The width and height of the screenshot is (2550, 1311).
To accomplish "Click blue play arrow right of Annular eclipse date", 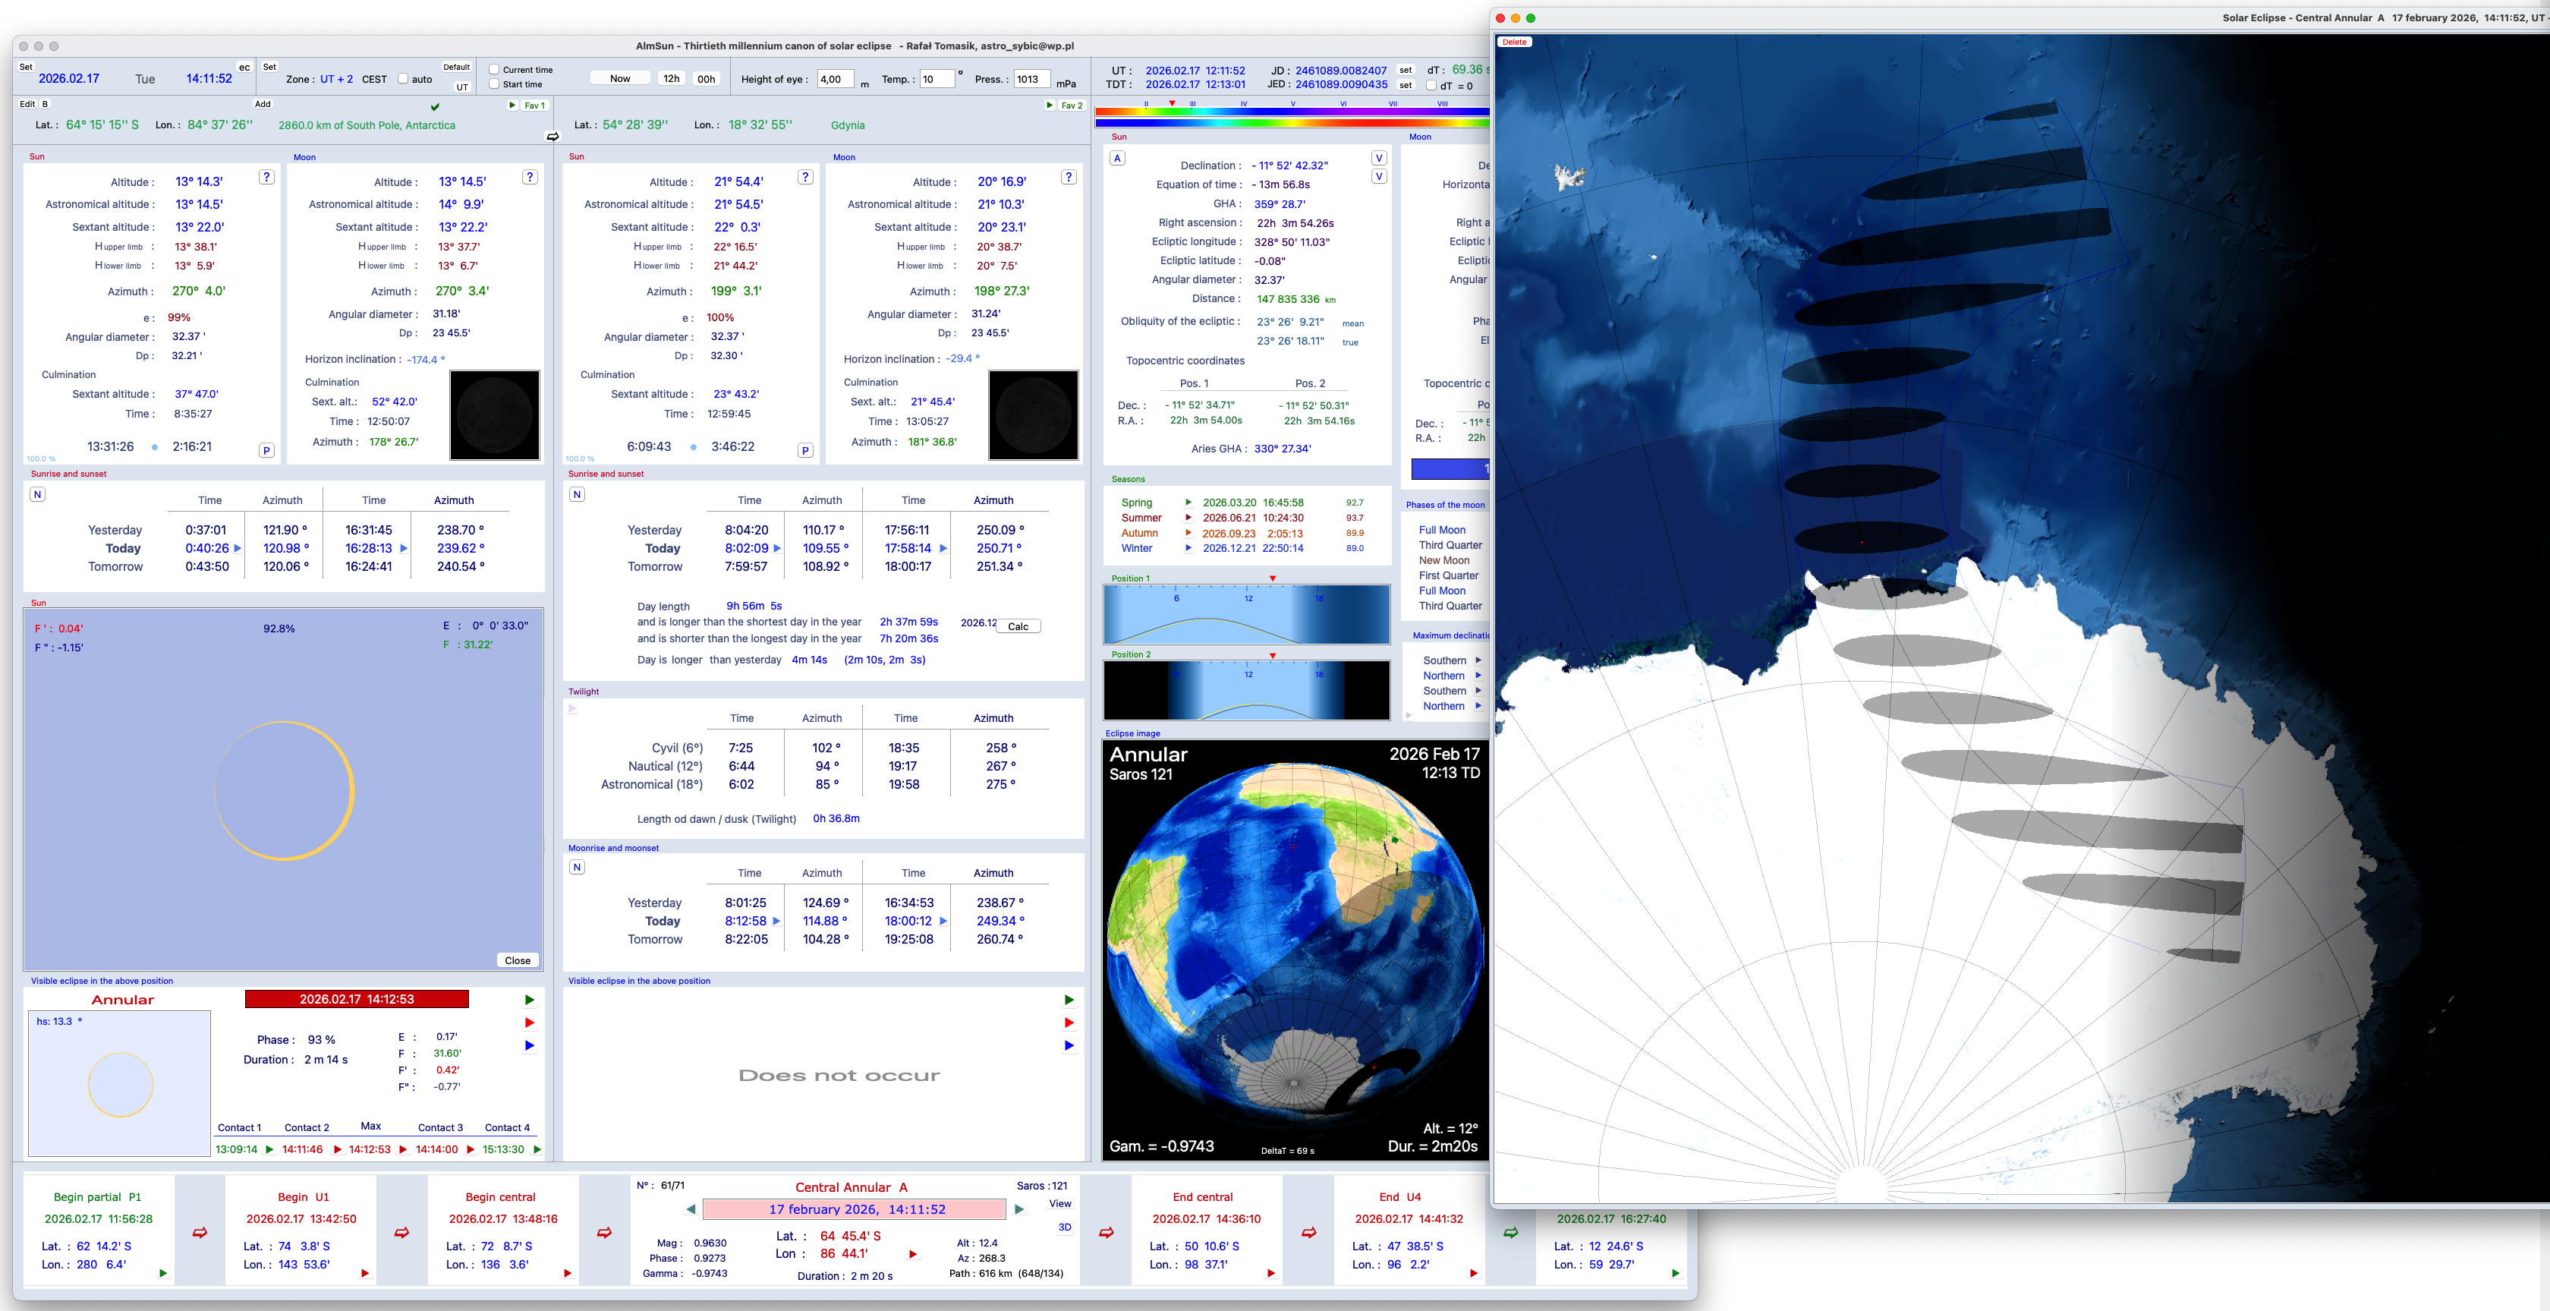I will [x=530, y=1045].
